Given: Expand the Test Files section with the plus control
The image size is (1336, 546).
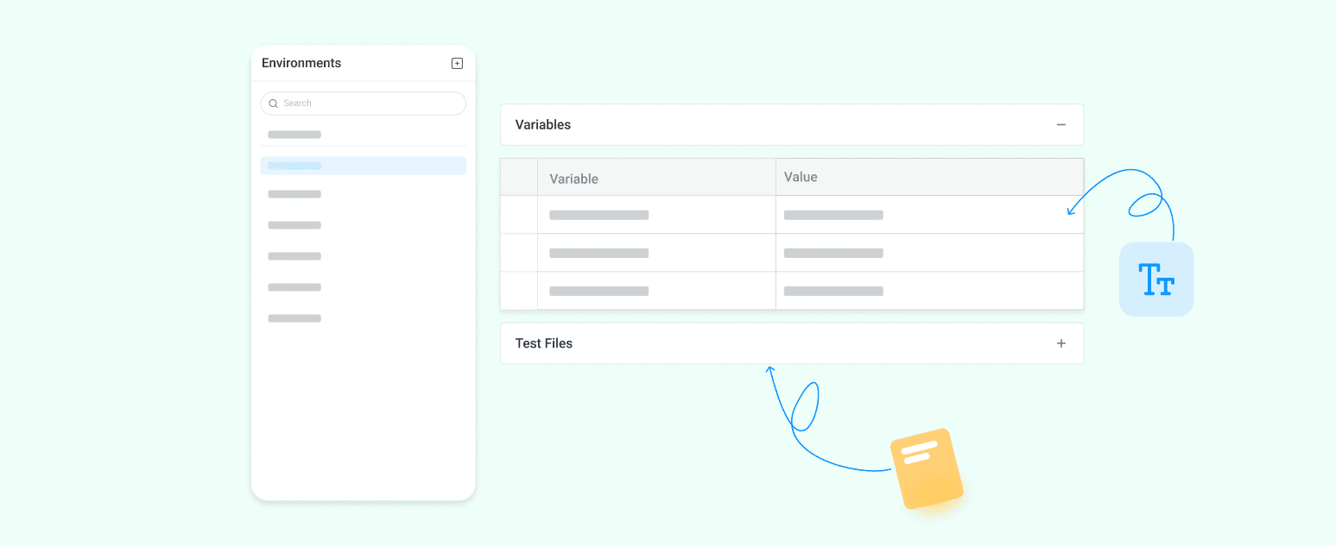Looking at the screenshot, I should pos(1061,342).
